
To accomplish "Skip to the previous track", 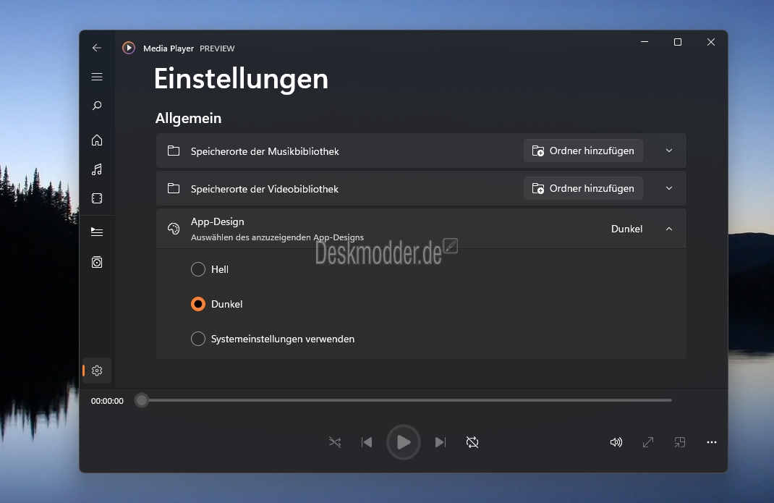I will click(367, 441).
